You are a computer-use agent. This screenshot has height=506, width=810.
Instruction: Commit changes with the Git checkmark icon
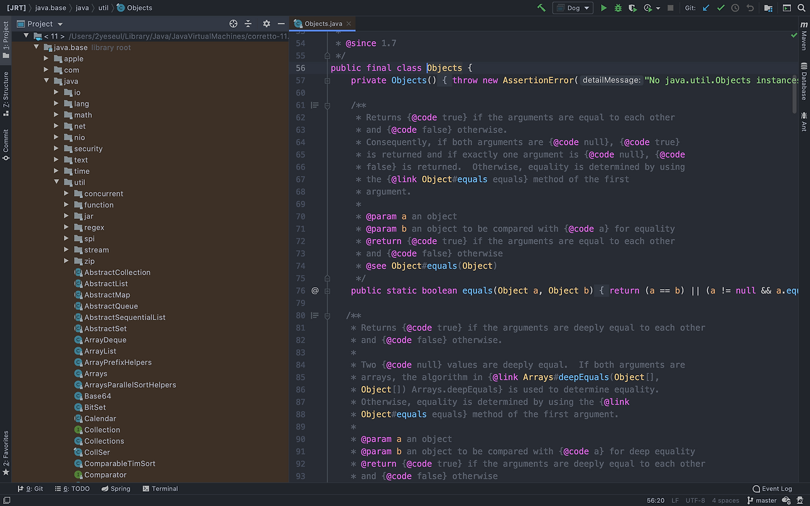(x=721, y=8)
